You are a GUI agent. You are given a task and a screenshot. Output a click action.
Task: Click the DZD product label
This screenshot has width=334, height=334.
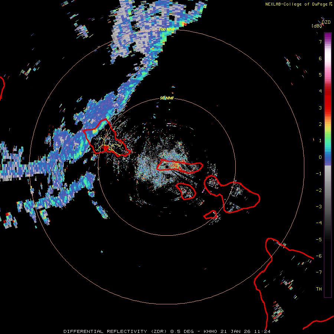coord(326,22)
